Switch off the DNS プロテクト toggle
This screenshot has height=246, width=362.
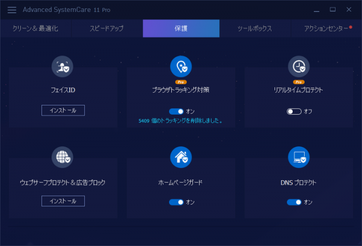click(294, 202)
